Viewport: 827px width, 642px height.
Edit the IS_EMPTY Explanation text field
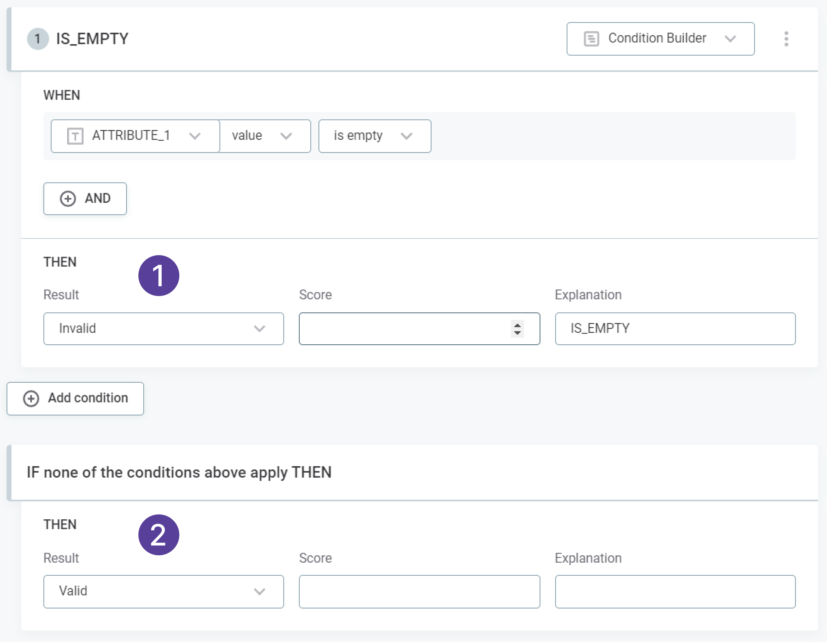pos(675,329)
